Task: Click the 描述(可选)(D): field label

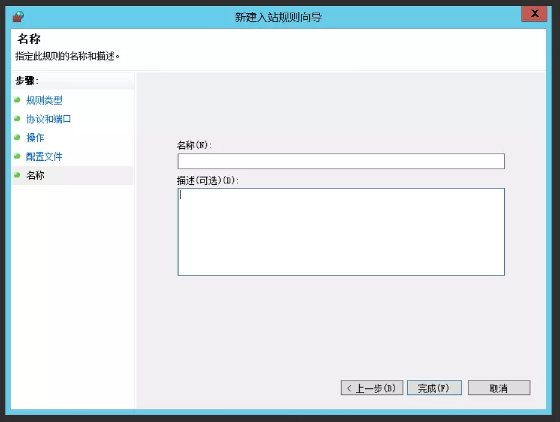Action: (208, 180)
